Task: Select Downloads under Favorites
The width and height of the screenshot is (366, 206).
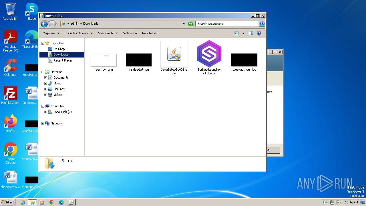Action: coord(61,55)
